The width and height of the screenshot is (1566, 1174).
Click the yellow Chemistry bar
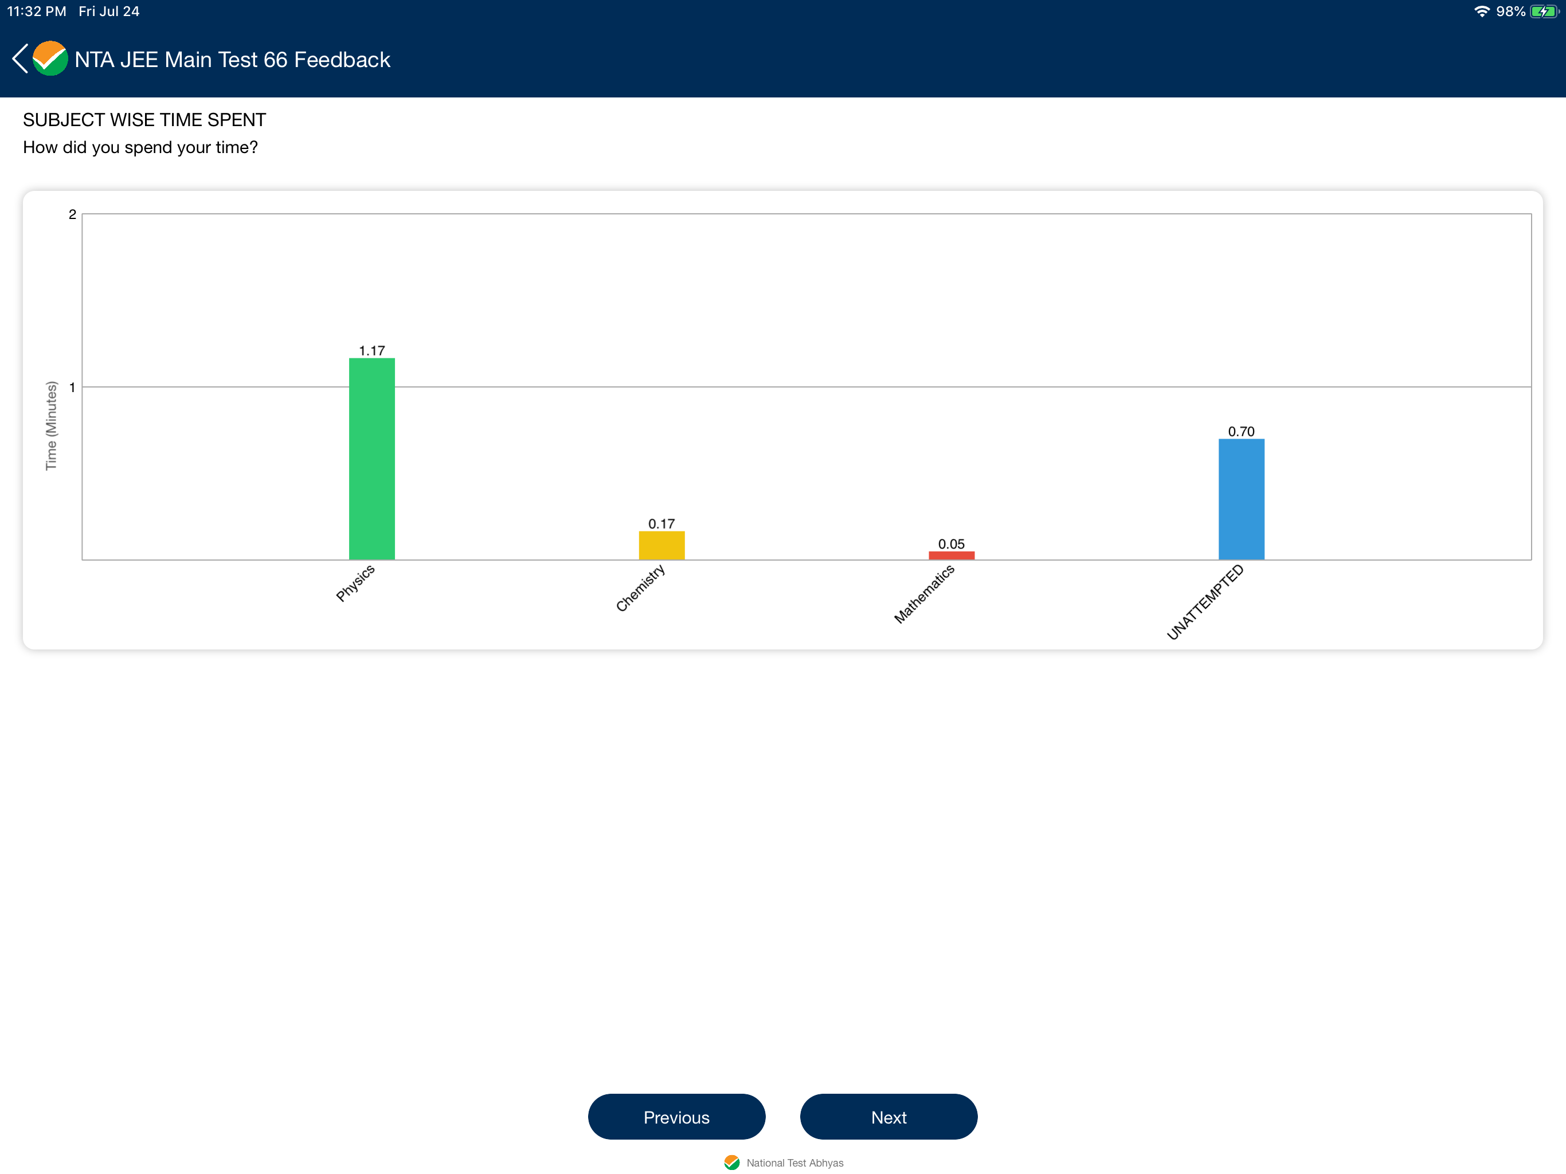[661, 545]
